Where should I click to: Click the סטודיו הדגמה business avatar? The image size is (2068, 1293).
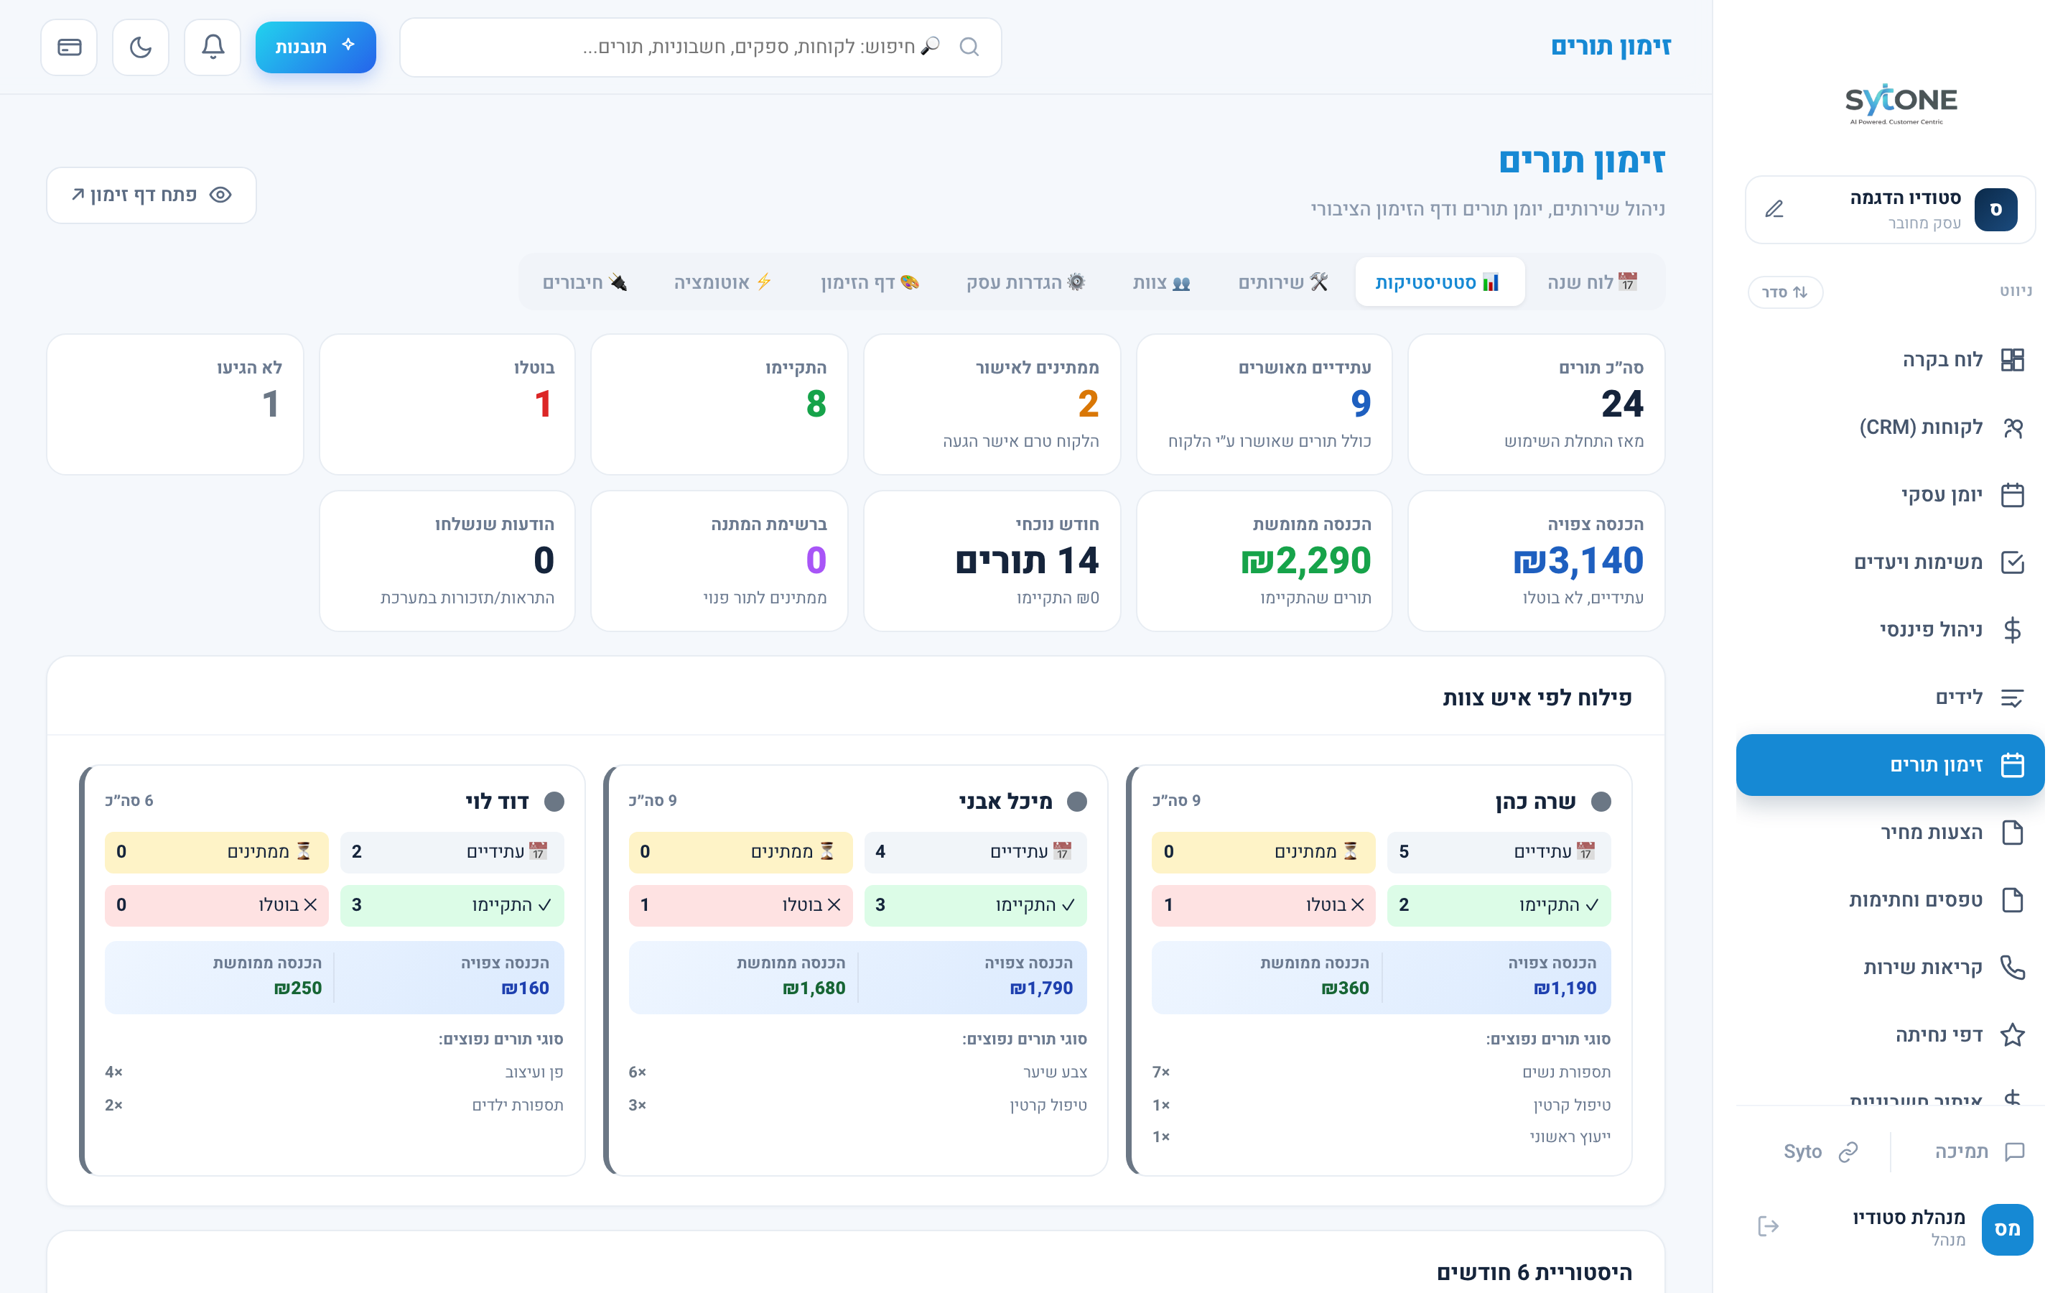tap(1995, 210)
